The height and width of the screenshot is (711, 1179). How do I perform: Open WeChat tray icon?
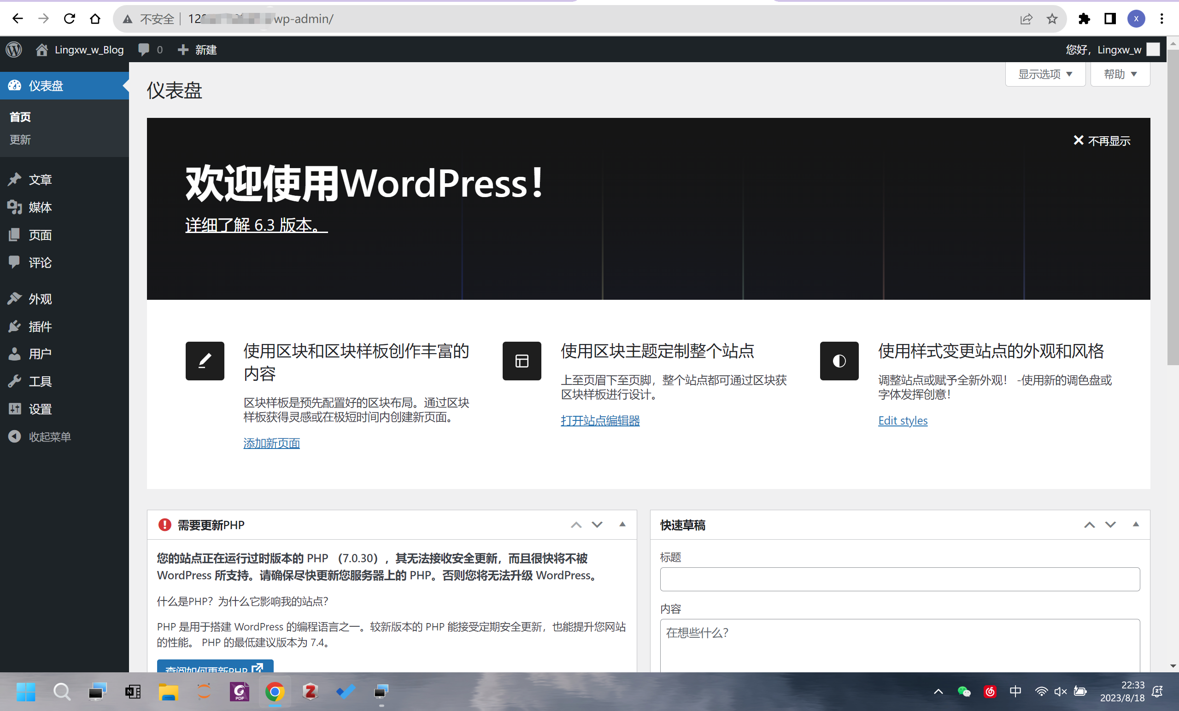(x=964, y=691)
